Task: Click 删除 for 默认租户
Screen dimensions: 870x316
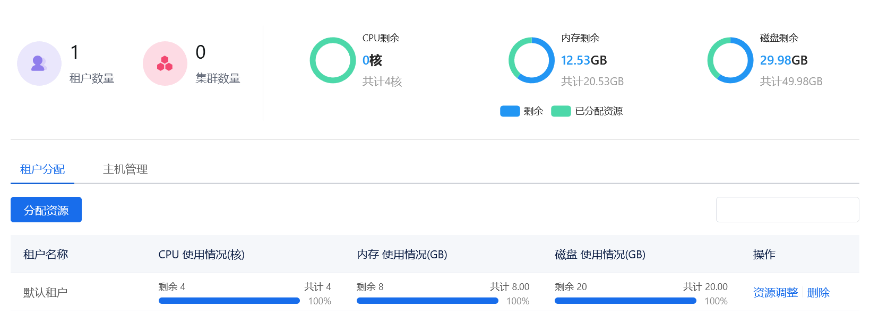Action: click(x=819, y=293)
